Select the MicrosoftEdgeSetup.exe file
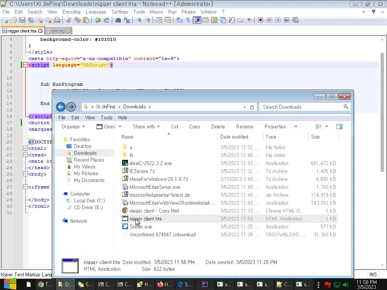The width and height of the screenshot is (387, 290). pyautogui.click(x=155, y=187)
